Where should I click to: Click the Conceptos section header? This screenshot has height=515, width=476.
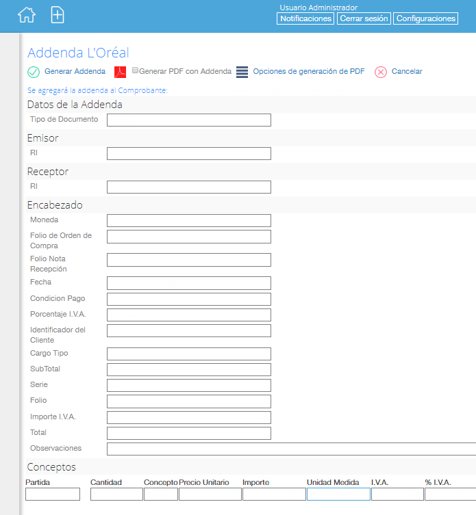[51, 467]
